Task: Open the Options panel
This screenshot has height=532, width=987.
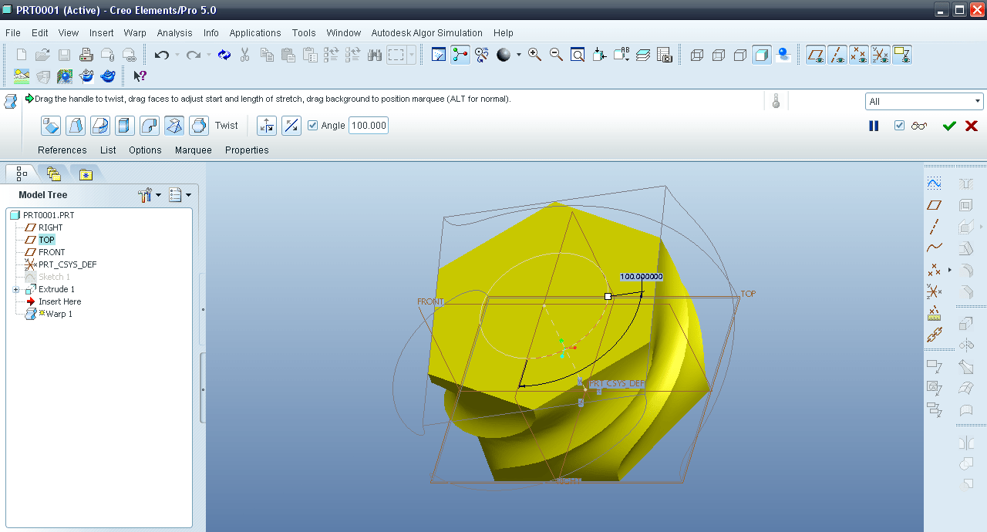Action: point(145,150)
